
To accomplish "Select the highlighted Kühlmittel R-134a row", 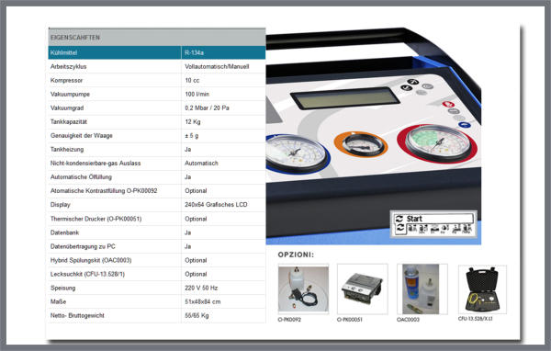I will coord(157,52).
